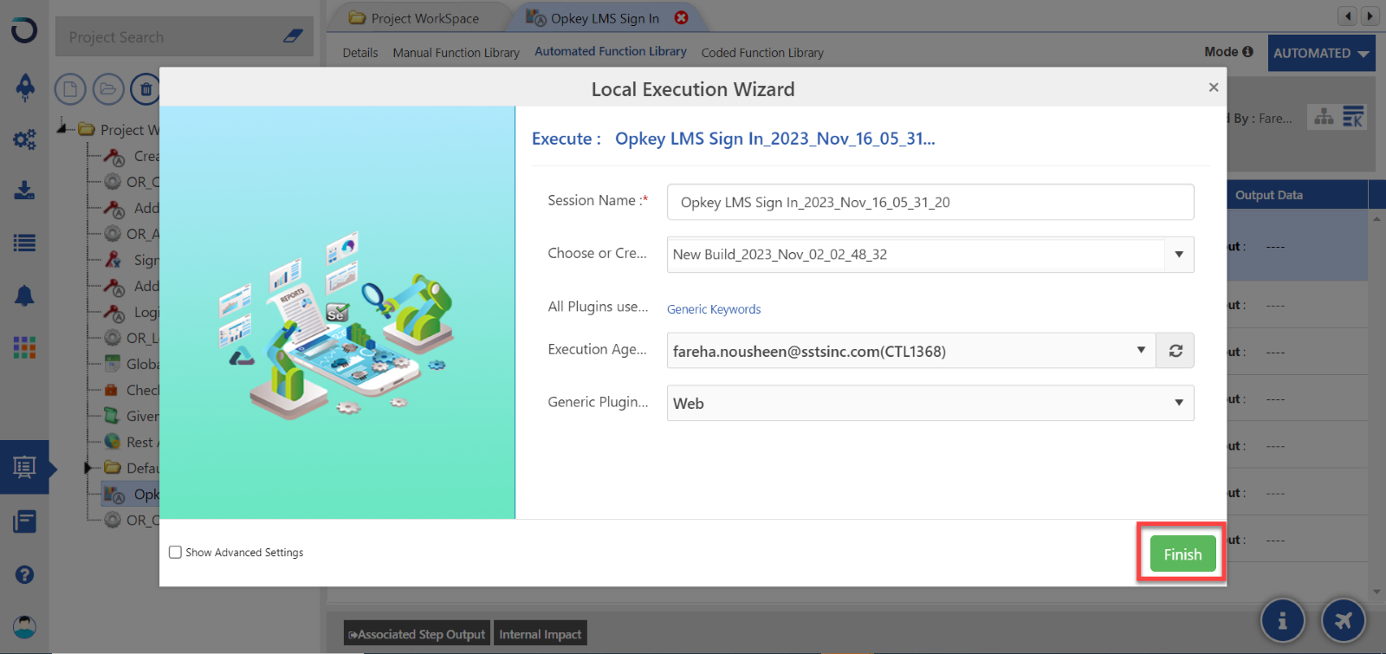
Task: Select the Check tree item
Action: click(x=132, y=390)
